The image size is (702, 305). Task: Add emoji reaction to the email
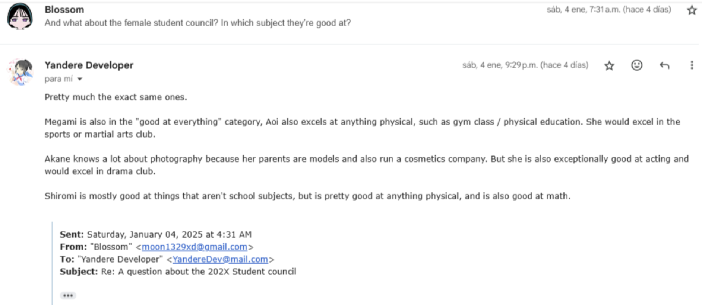[637, 65]
